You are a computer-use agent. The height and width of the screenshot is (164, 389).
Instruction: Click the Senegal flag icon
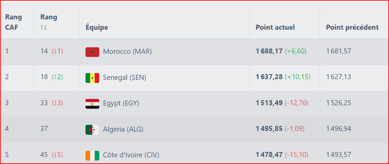tap(92, 77)
